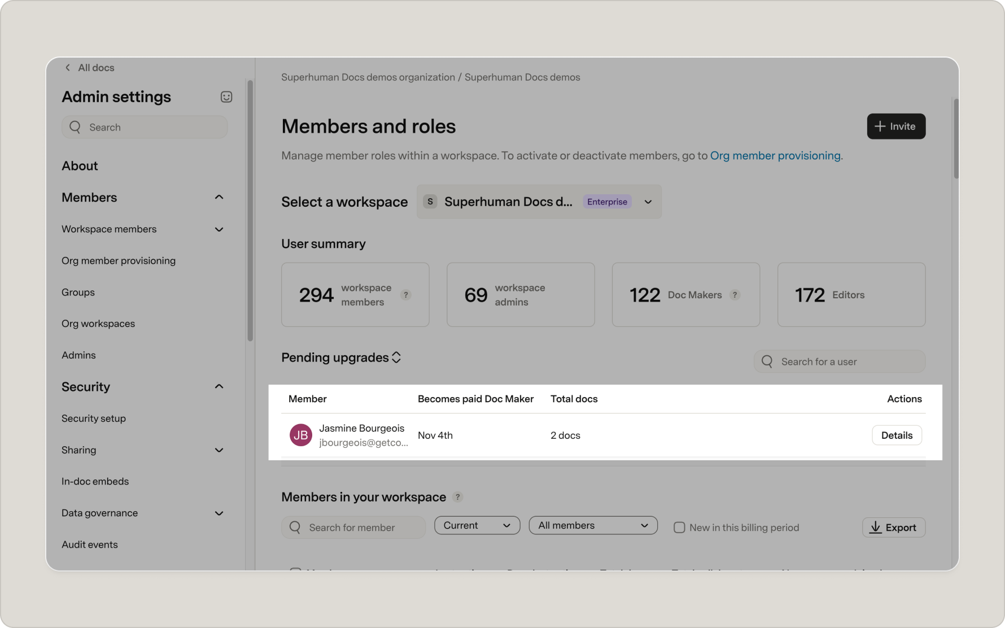Click the Enterprise badge in workspace selector
Screen dimensions: 1005x628
(607, 202)
